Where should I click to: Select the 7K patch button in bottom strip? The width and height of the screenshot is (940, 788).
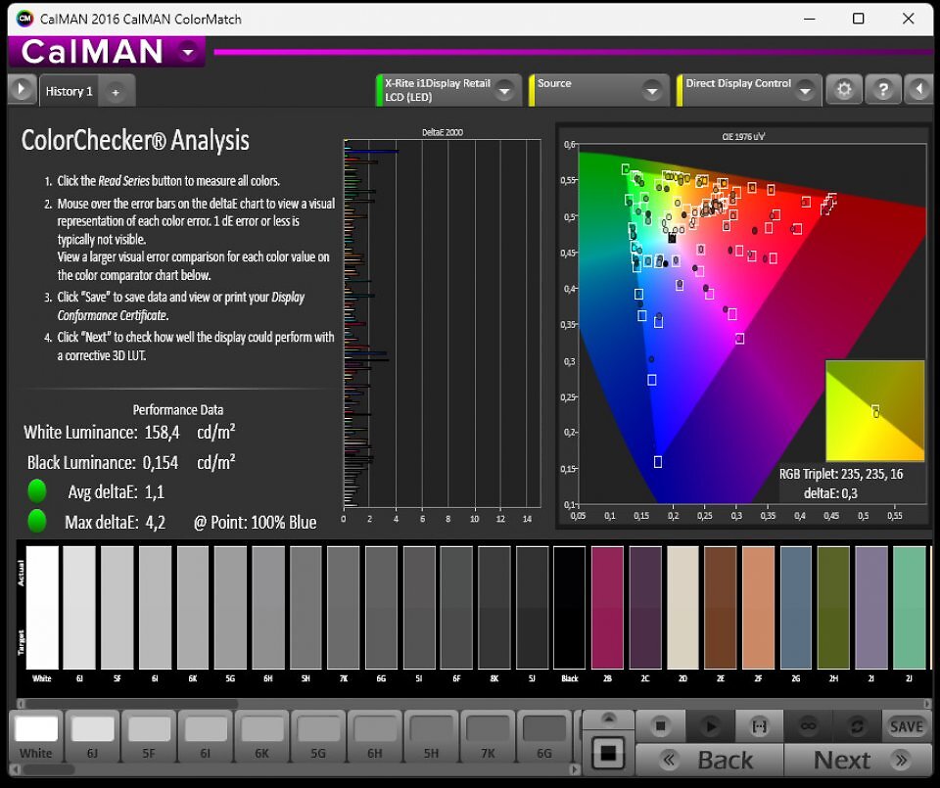tap(488, 738)
